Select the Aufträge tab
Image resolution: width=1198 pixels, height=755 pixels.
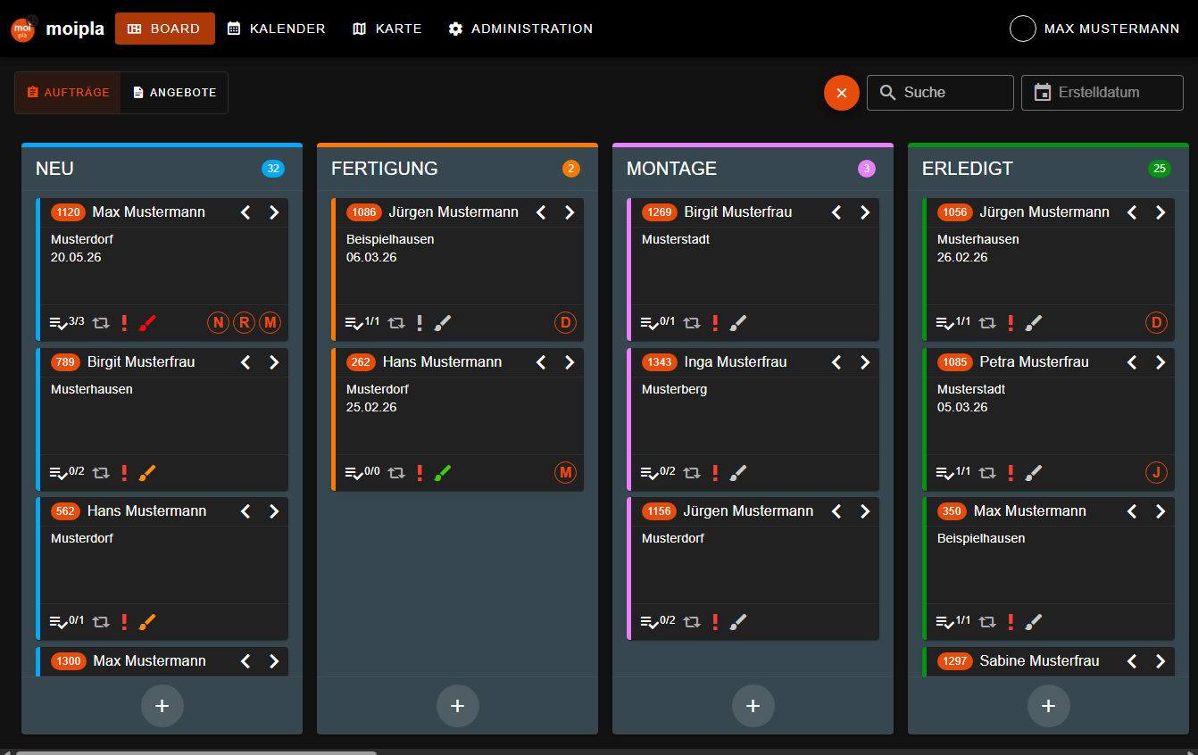[68, 93]
